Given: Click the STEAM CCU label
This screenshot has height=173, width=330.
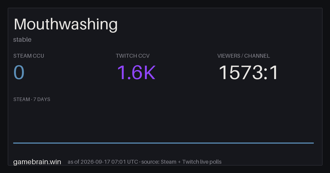Looking at the screenshot, I should tap(29, 56).
